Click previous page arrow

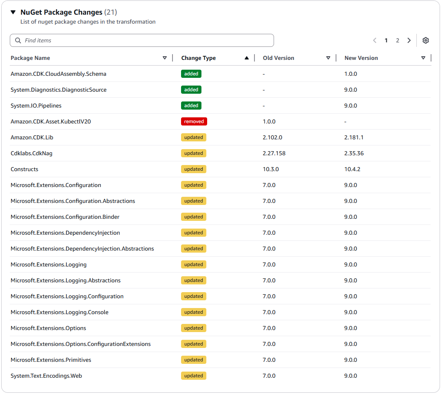click(x=375, y=40)
